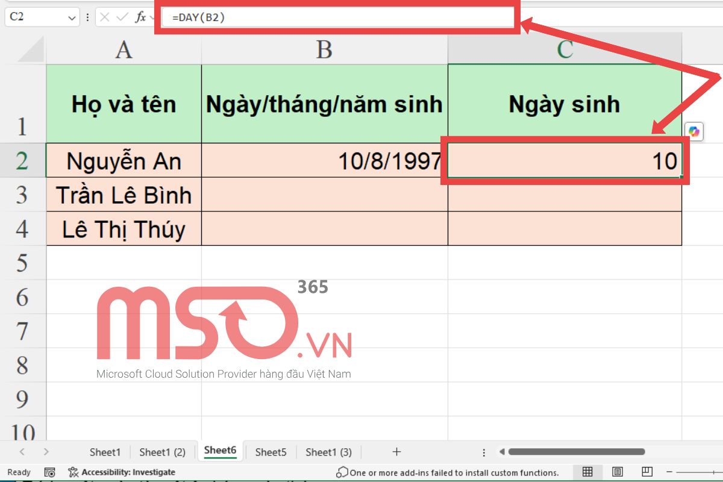723x482 pixels.
Task: Click the Ready status indicator
Action: pyautogui.click(x=19, y=472)
